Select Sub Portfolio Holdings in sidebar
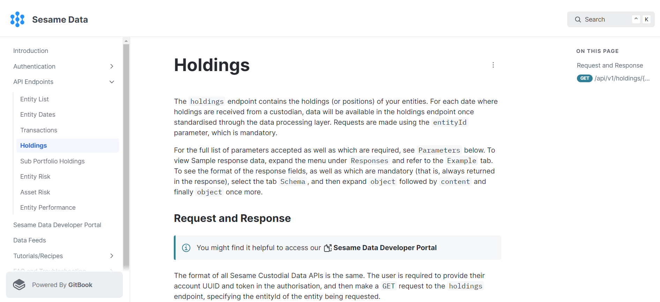 click(52, 161)
